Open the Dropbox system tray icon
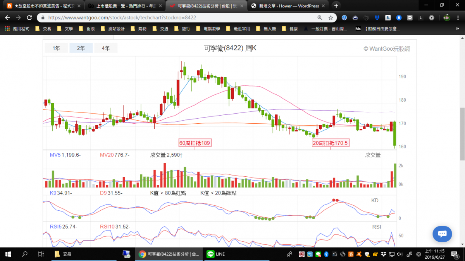 click(x=384, y=254)
